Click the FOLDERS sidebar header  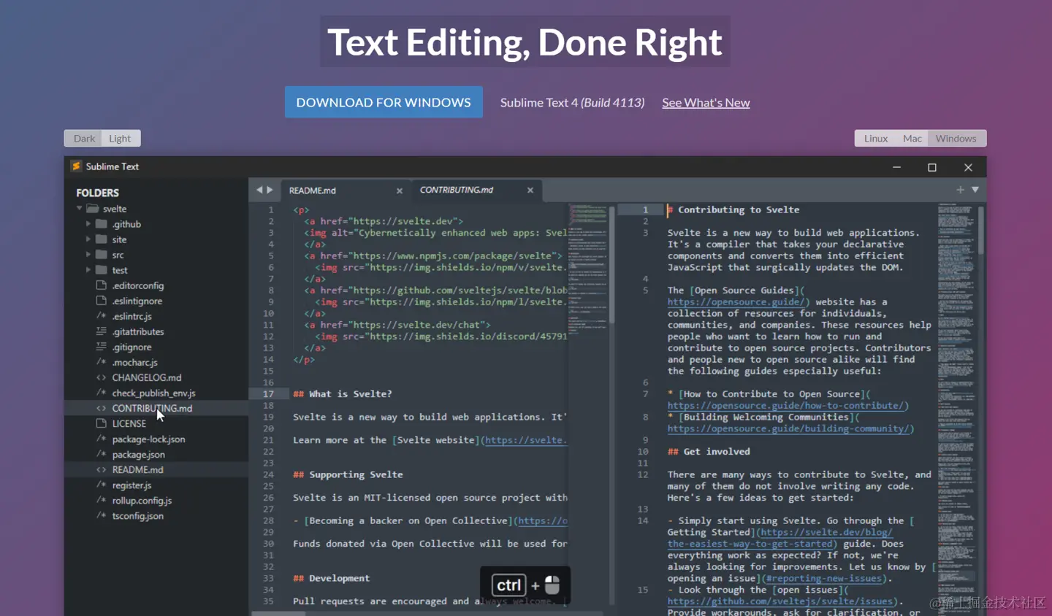point(97,193)
